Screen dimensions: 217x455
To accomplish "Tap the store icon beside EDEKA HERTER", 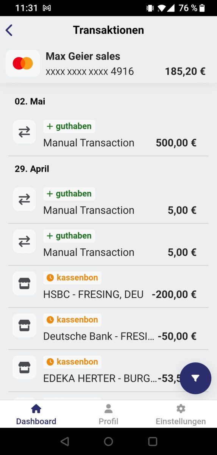I will [x=24, y=367].
